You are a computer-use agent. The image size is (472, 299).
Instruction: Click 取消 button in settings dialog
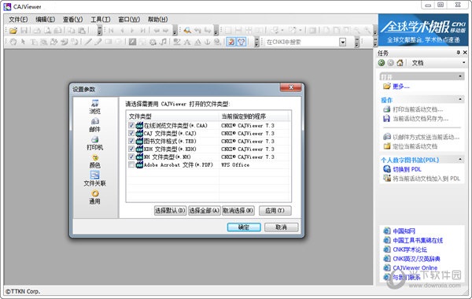coord(281,227)
